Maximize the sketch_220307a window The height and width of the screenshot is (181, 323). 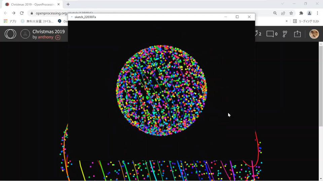237,17
